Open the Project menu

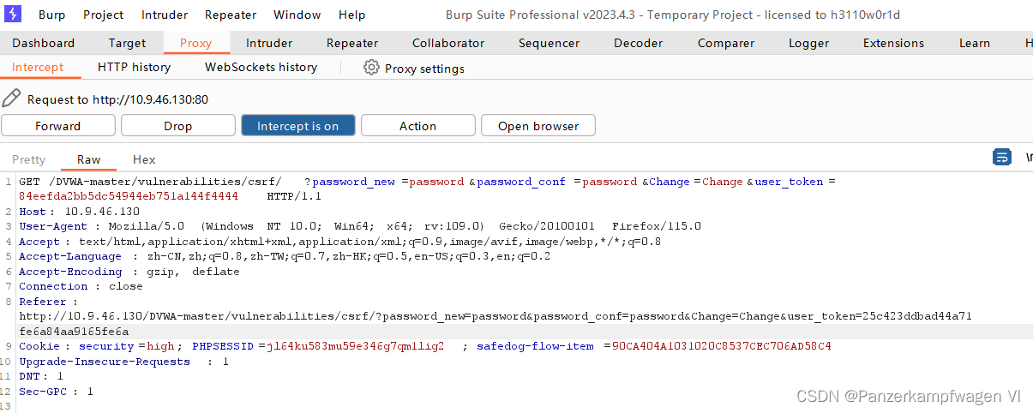[x=103, y=15]
